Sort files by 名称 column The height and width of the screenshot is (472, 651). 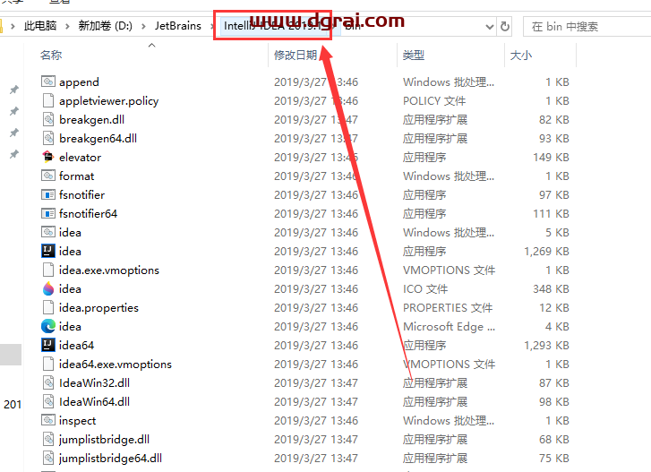pyautogui.click(x=51, y=55)
